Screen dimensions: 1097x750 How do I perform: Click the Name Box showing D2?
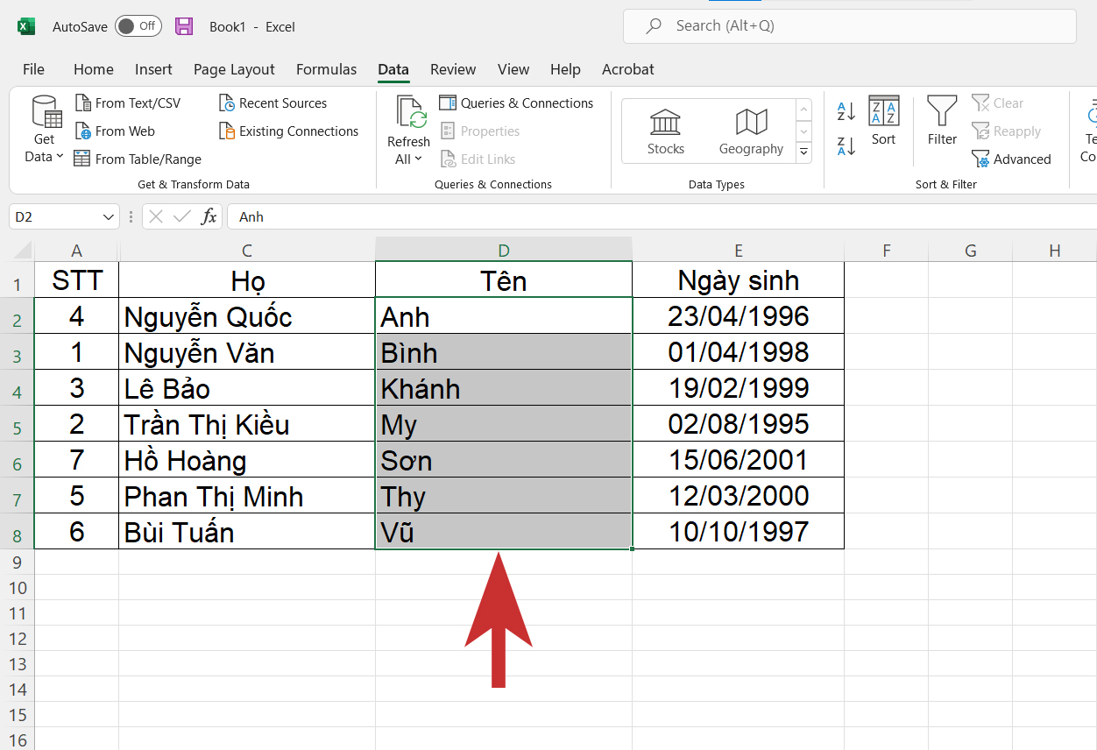55,217
